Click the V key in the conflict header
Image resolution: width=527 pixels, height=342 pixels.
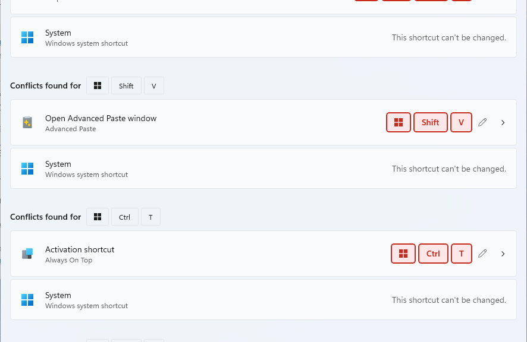[154, 85]
